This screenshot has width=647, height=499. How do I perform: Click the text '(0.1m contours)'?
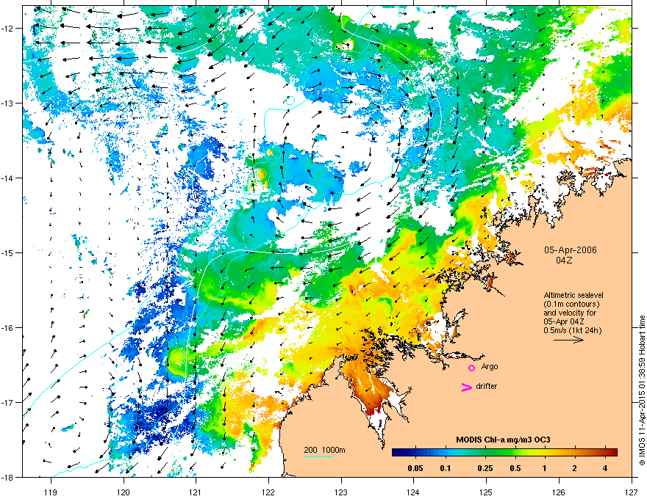coord(571,305)
